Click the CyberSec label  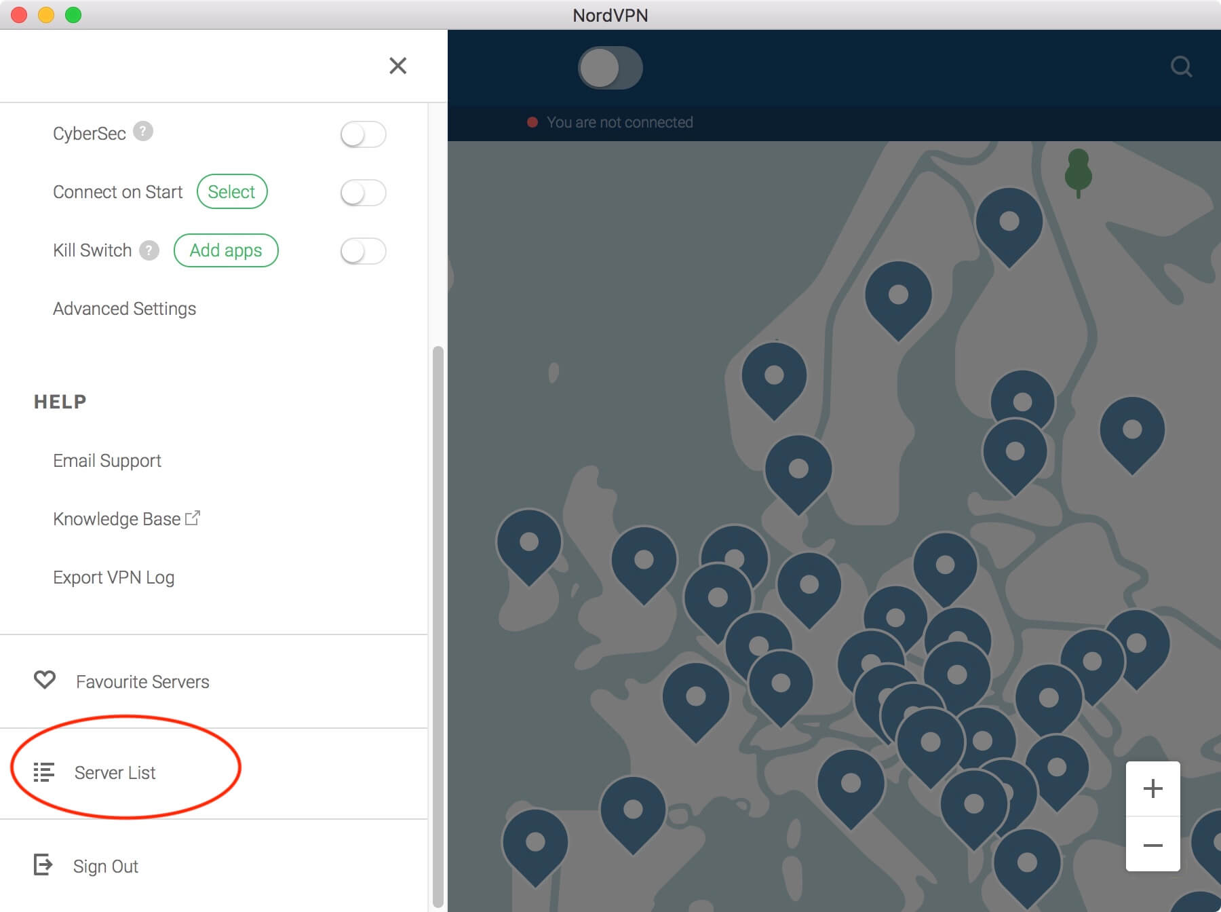tap(90, 134)
